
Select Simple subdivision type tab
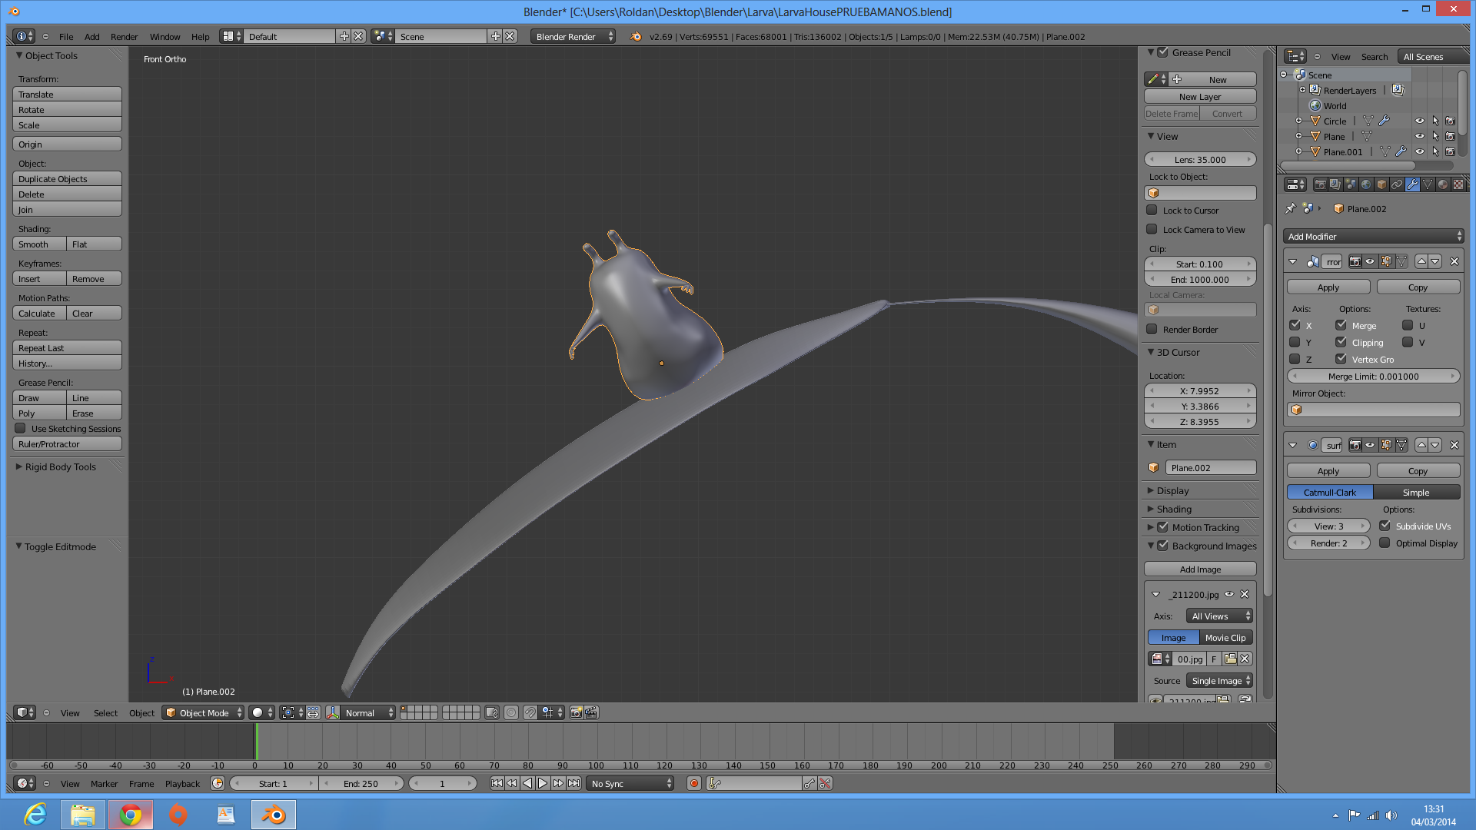tap(1415, 492)
